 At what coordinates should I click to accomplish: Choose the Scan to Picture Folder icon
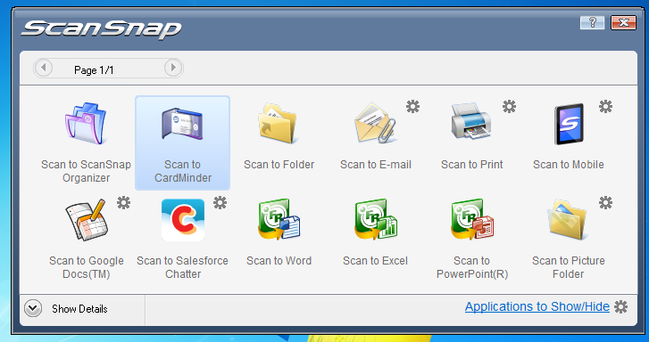click(x=569, y=220)
